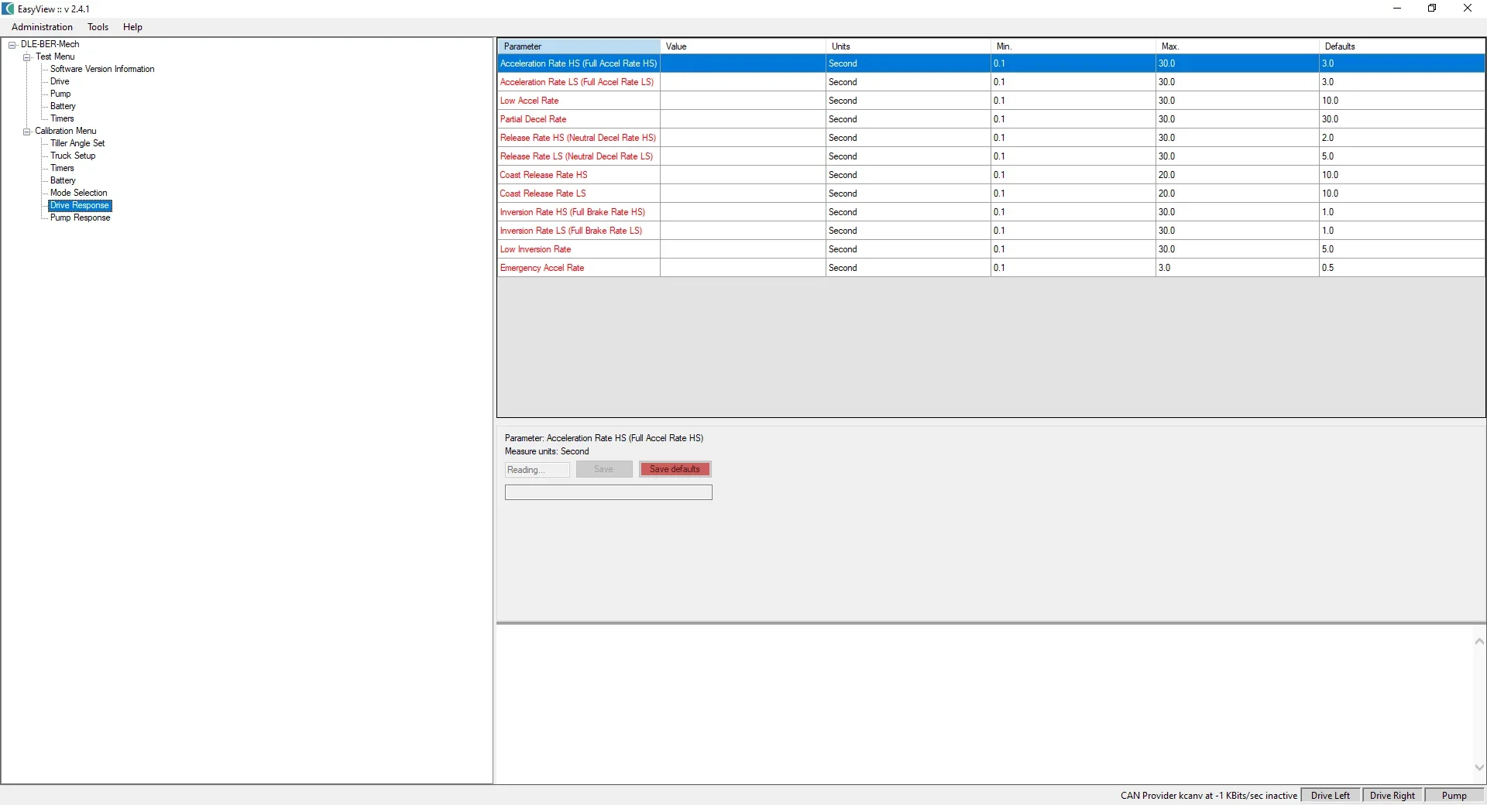
Task: Select Inversion Rate LS parameter row
Action: (991, 231)
